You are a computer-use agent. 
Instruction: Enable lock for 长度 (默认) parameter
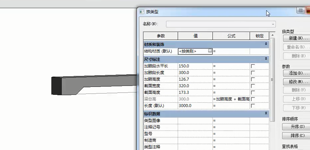[x=253, y=106]
